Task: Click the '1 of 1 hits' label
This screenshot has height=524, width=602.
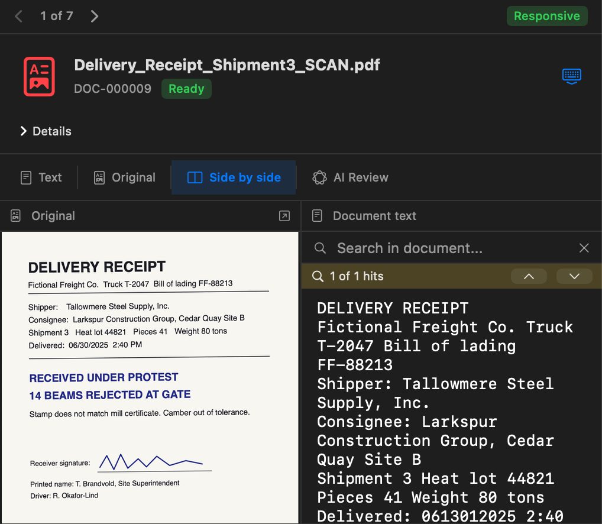Action: click(x=357, y=276)
